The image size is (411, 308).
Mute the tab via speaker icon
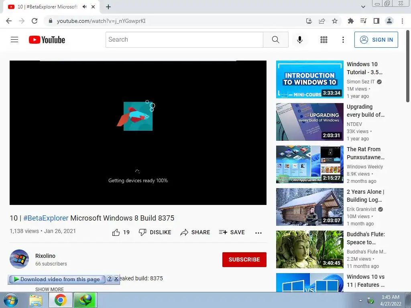coord(84,7)
